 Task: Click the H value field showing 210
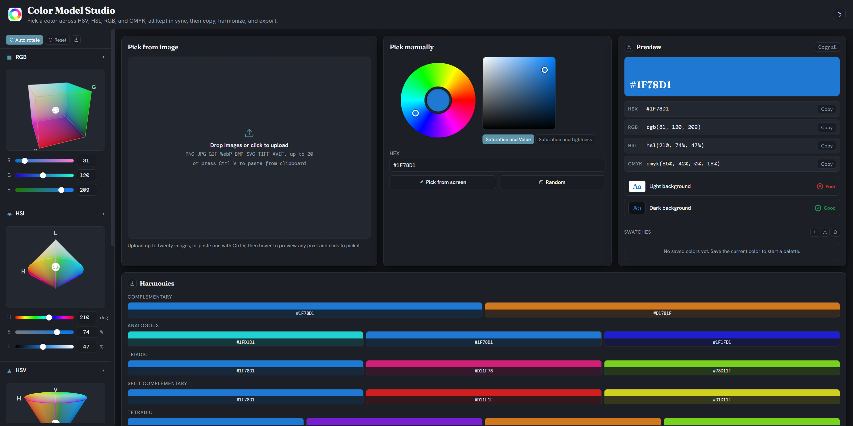(x=87, y=318)
